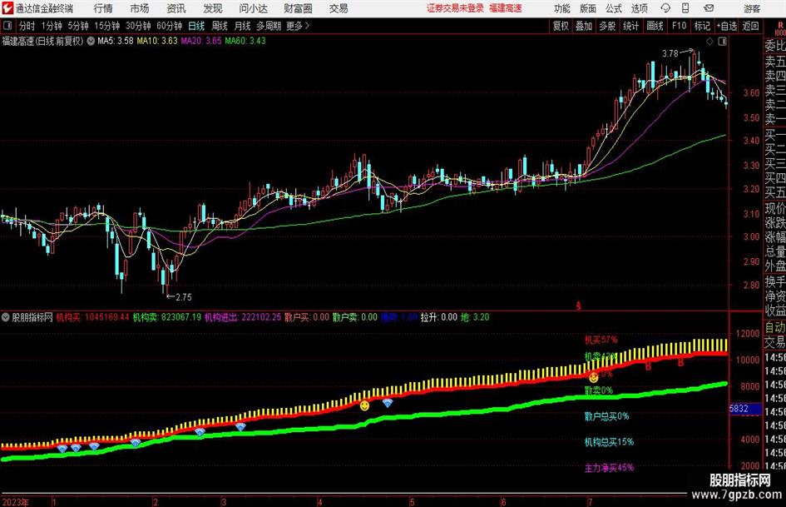
Task: Switch to the 60分钟 period tab
Action: 170,26
